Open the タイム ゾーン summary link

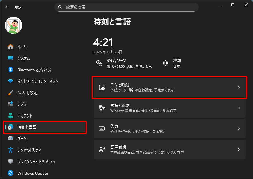[x=124, y=63]
